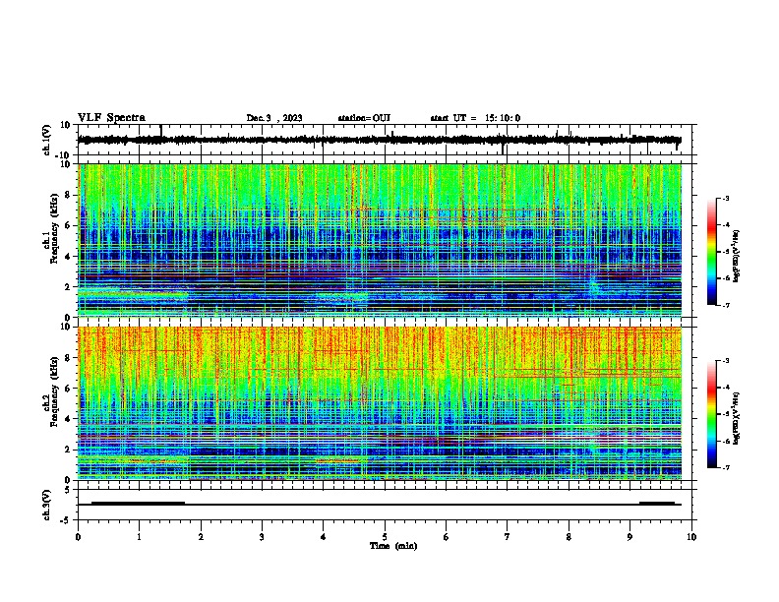Viewport: 779px width, 602px height.
Task: Click the time axis end tick label "10"
Action: [691, 537]
